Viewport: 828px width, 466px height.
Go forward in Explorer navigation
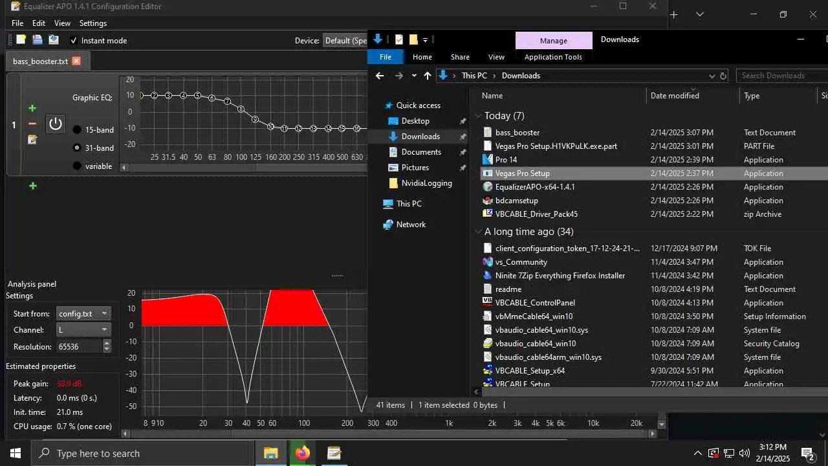click(x=399, y=76)
